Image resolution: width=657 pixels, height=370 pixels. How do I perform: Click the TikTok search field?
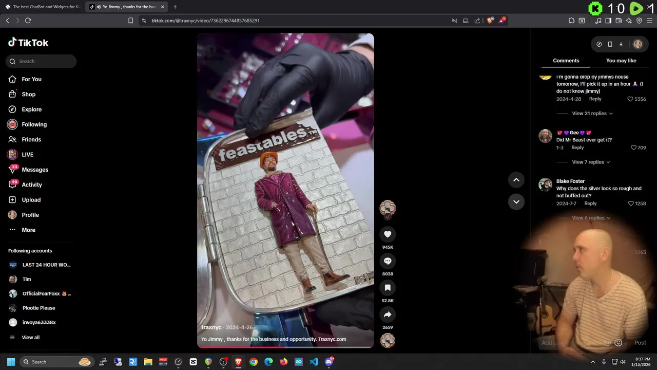tap(41, 61)
